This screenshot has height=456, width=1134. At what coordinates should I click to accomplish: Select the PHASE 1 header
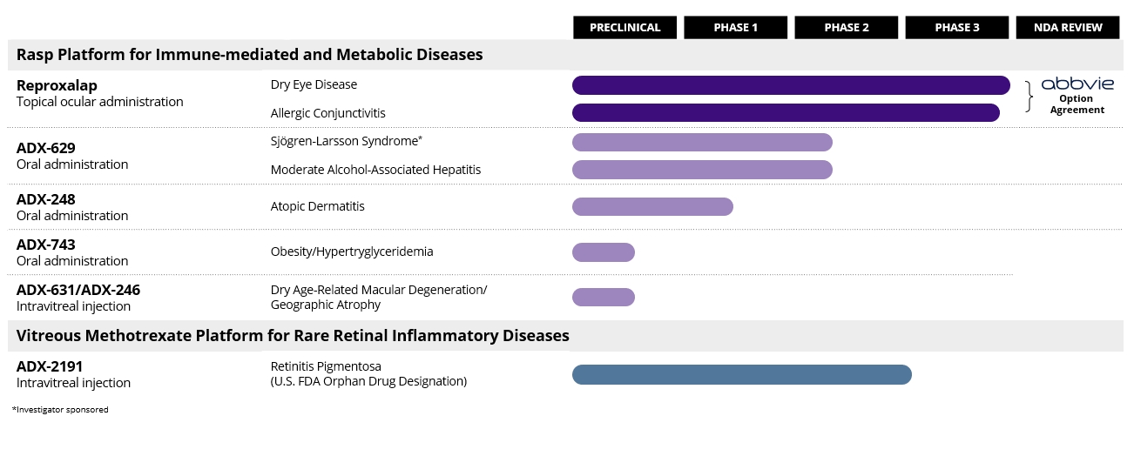point(735,28)
